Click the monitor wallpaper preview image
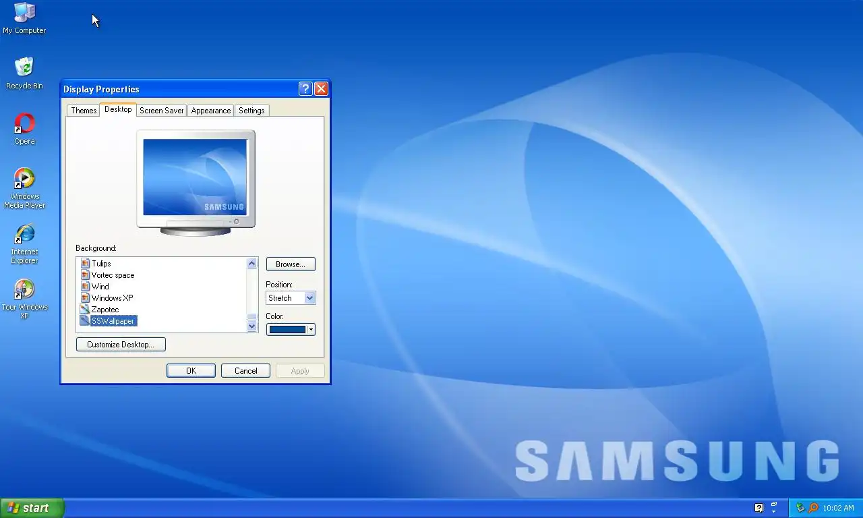Screen dimensions: 863x518 click(195, 177)
